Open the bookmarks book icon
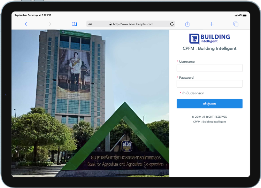The height and width of the screenshot is (188, 261). [74, 24]
